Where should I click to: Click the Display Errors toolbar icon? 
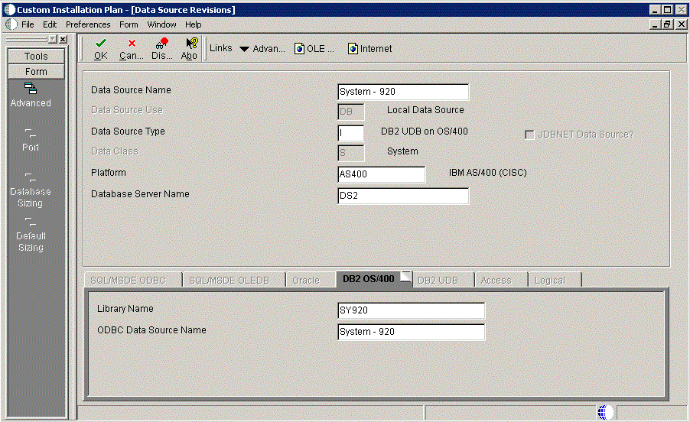point(162,43)
